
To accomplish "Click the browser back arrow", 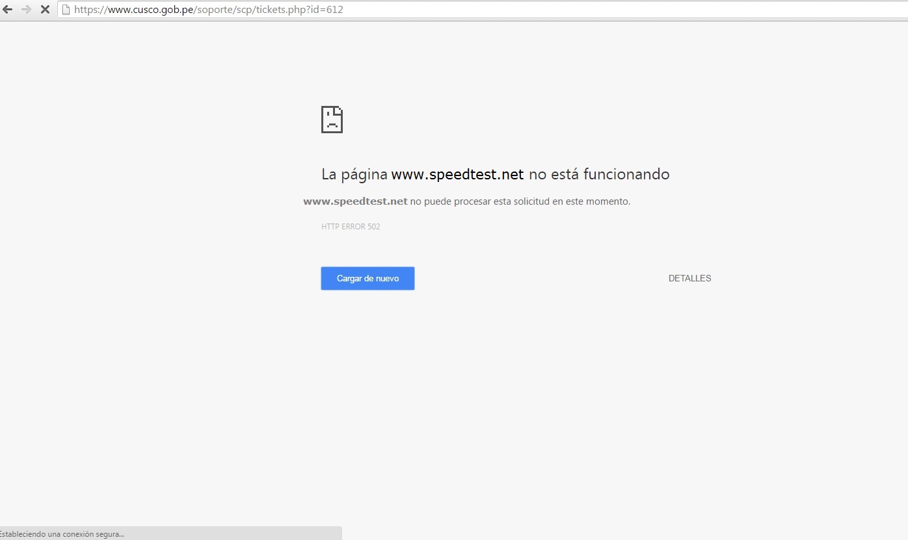I will click(x=8, y=10).
